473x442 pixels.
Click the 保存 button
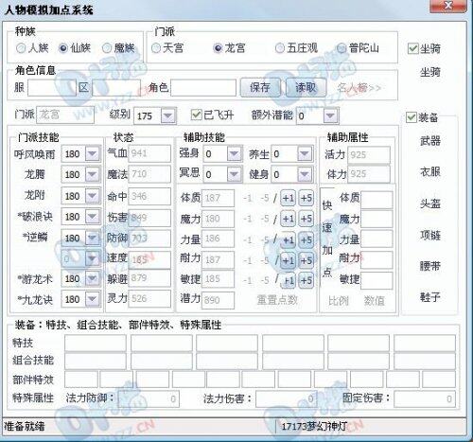(x=260, y=87)
